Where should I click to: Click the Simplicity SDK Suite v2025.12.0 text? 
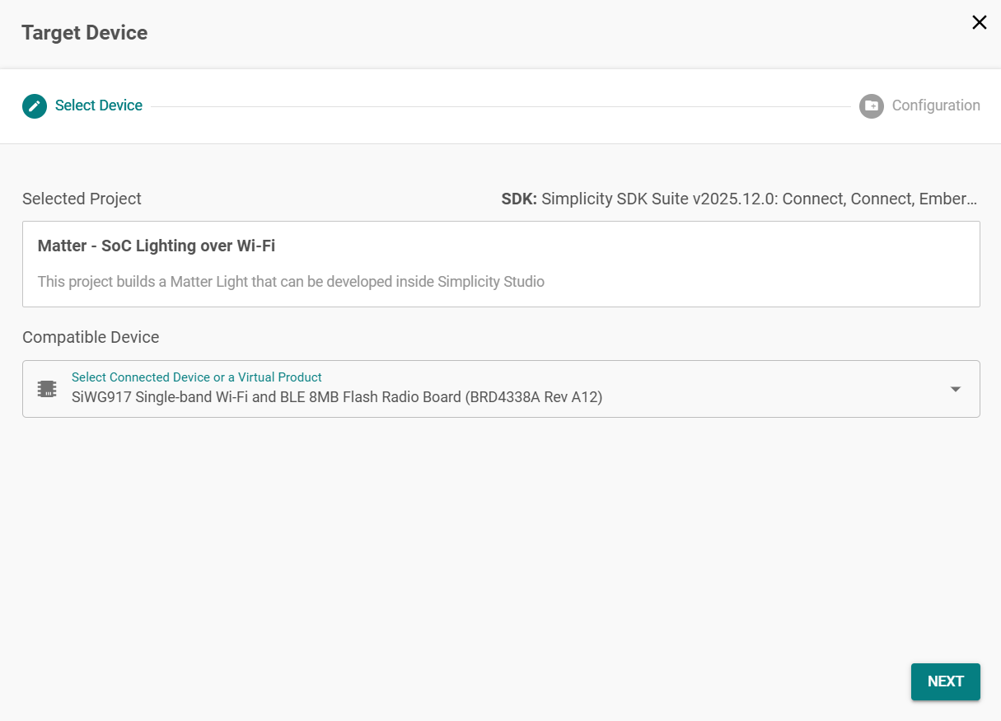(659, 199)
